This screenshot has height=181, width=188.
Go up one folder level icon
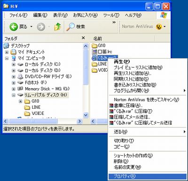(x=57, y=27)
